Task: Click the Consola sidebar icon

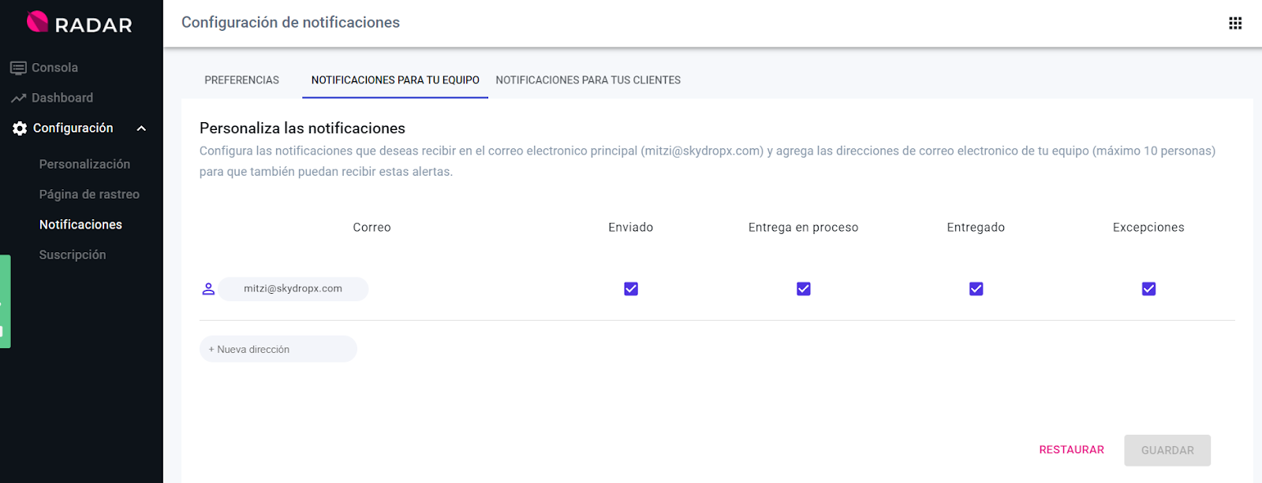Action: [18, 69]
